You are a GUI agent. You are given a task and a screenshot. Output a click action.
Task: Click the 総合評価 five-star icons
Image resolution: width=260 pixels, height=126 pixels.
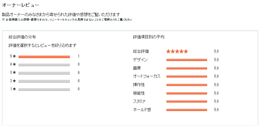click(177, 51)
